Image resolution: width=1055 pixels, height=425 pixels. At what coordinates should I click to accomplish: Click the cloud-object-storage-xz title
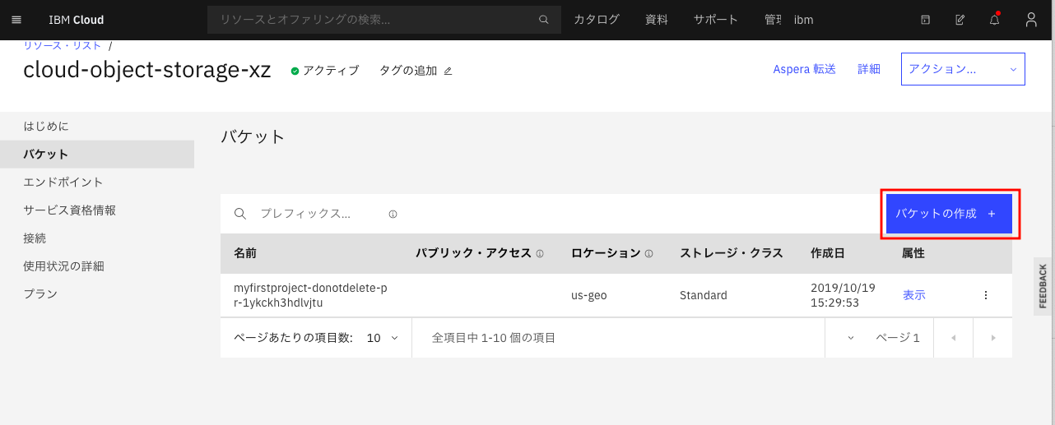click(x=147, y=71)
